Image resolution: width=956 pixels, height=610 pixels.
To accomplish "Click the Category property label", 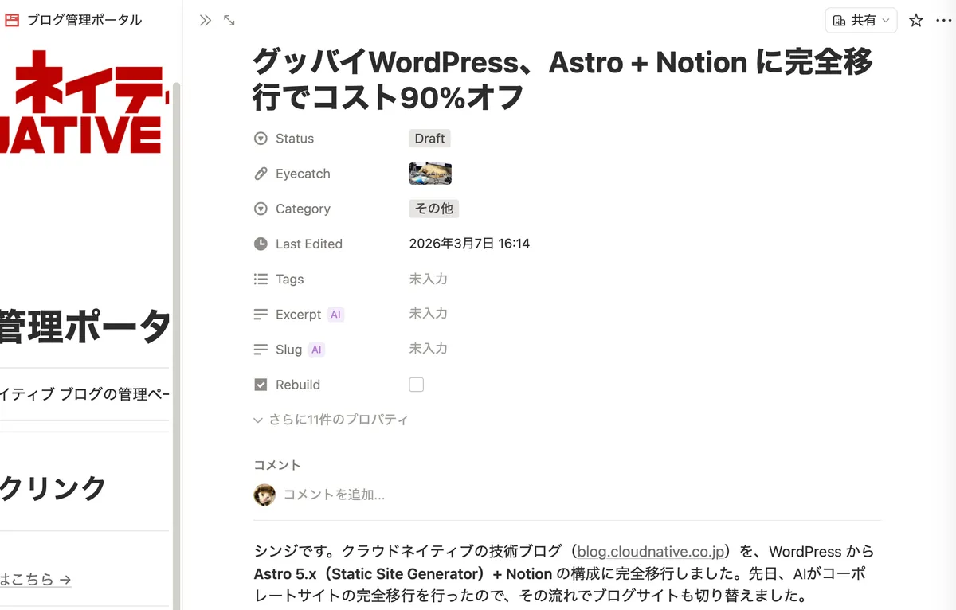I will point(303,209).
